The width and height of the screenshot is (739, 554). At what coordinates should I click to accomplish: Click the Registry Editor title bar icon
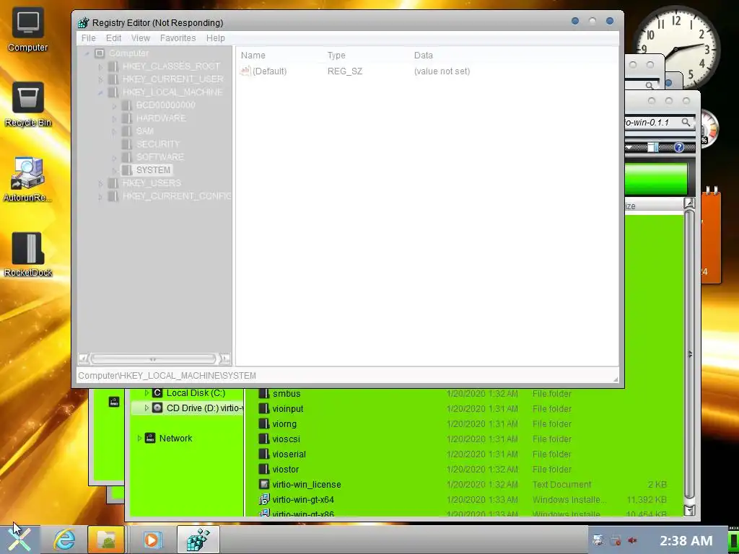point(84,22)
